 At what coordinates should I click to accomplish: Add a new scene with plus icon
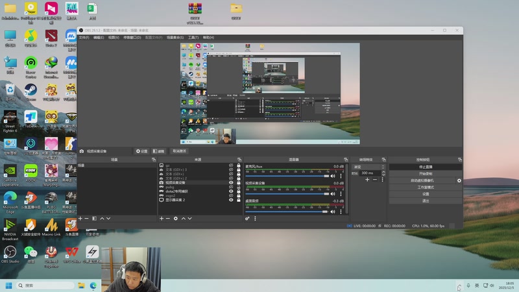coord(80,219)
